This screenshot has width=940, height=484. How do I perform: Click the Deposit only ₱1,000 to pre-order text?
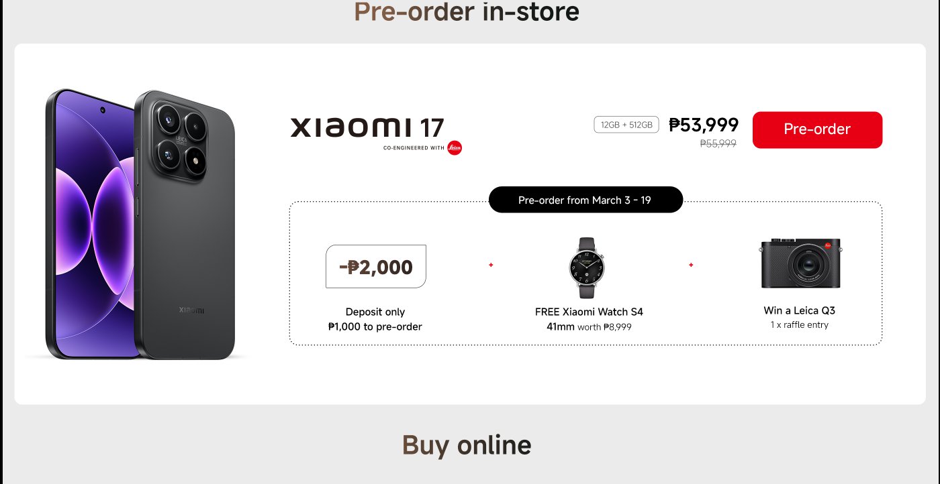(375, 319)
